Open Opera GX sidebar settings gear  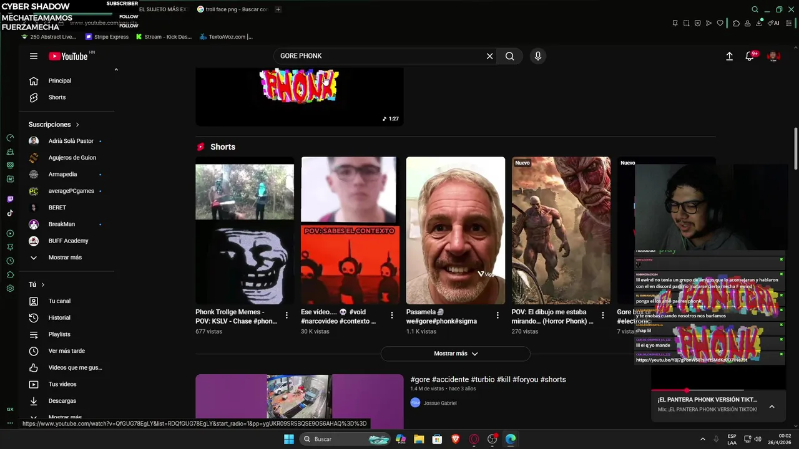(x=10, y=289)
